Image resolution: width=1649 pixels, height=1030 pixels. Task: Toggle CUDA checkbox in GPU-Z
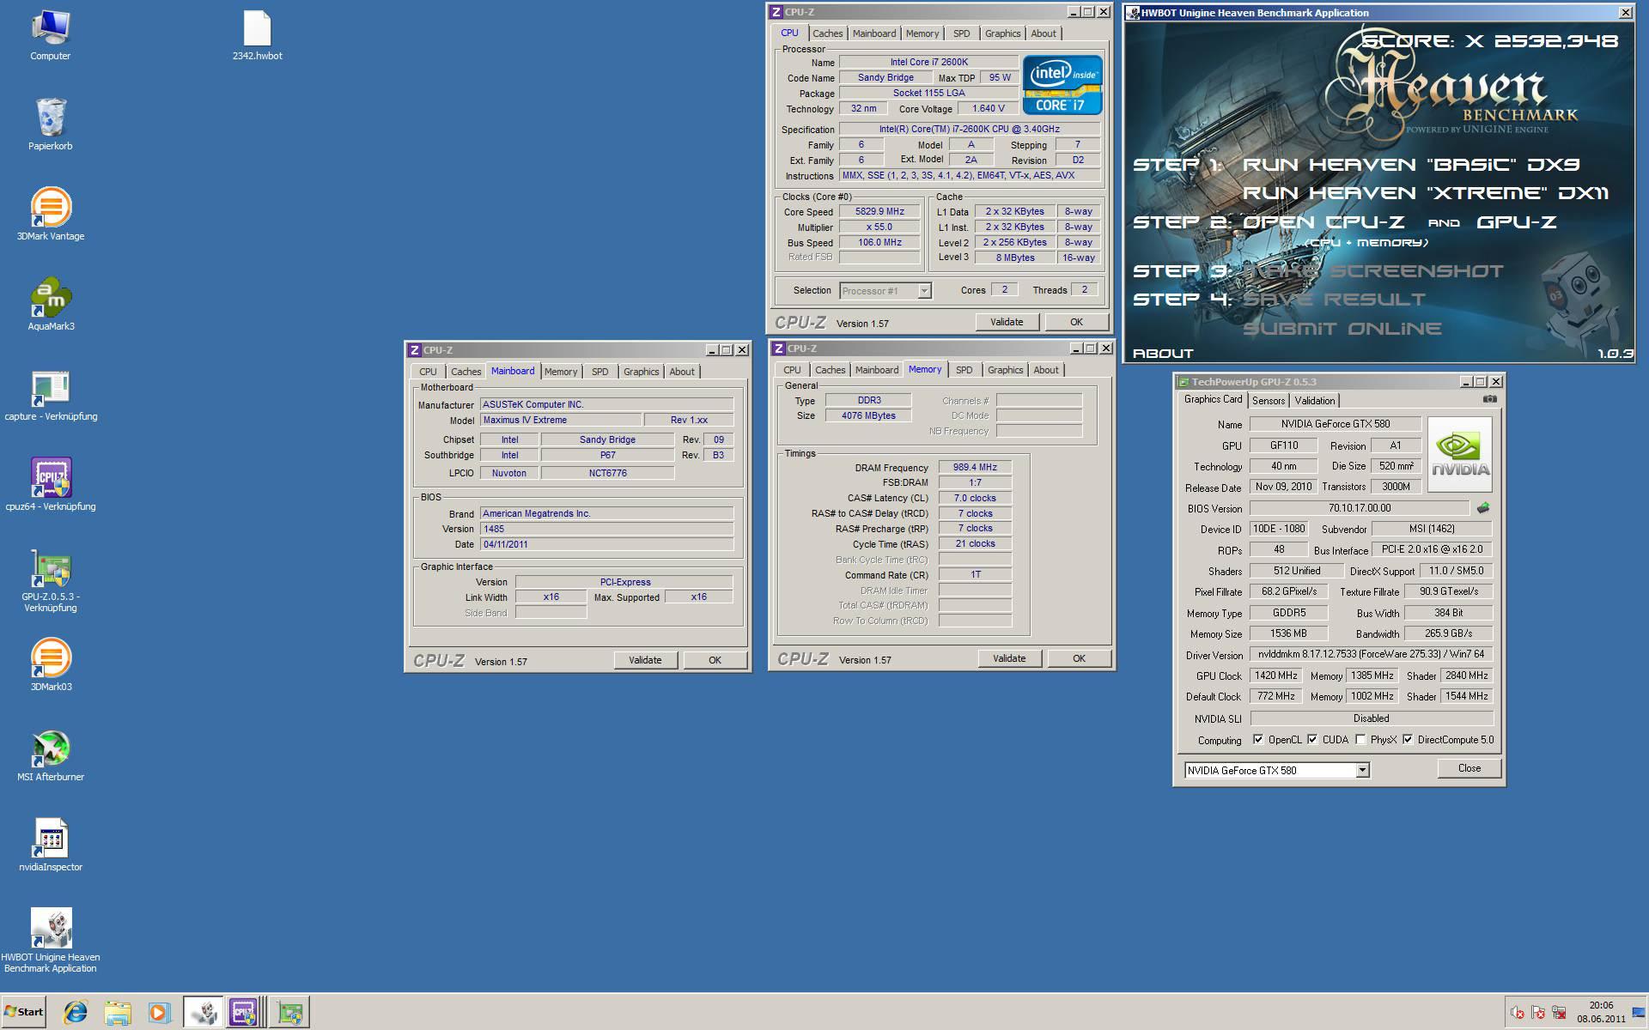click(x=1312, y=739)
